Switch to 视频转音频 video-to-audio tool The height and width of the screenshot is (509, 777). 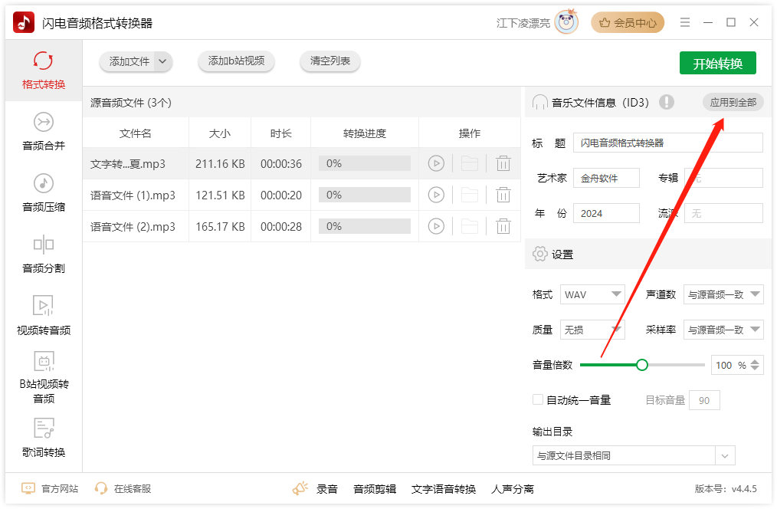[x=44, y=315]
